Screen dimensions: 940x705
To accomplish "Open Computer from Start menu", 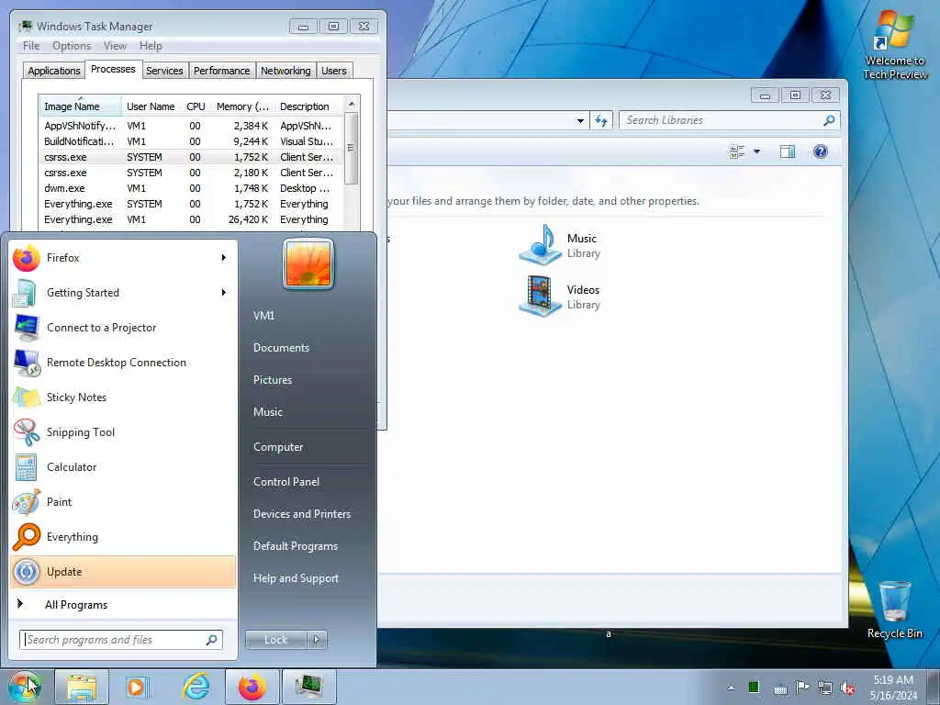I will click(278, 447).
